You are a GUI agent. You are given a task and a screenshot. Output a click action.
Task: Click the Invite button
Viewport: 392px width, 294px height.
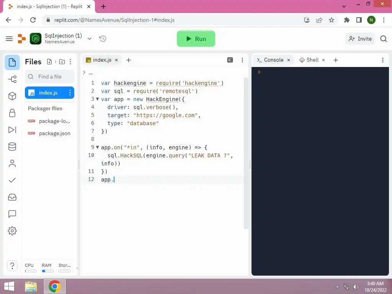tap(360, 39)
